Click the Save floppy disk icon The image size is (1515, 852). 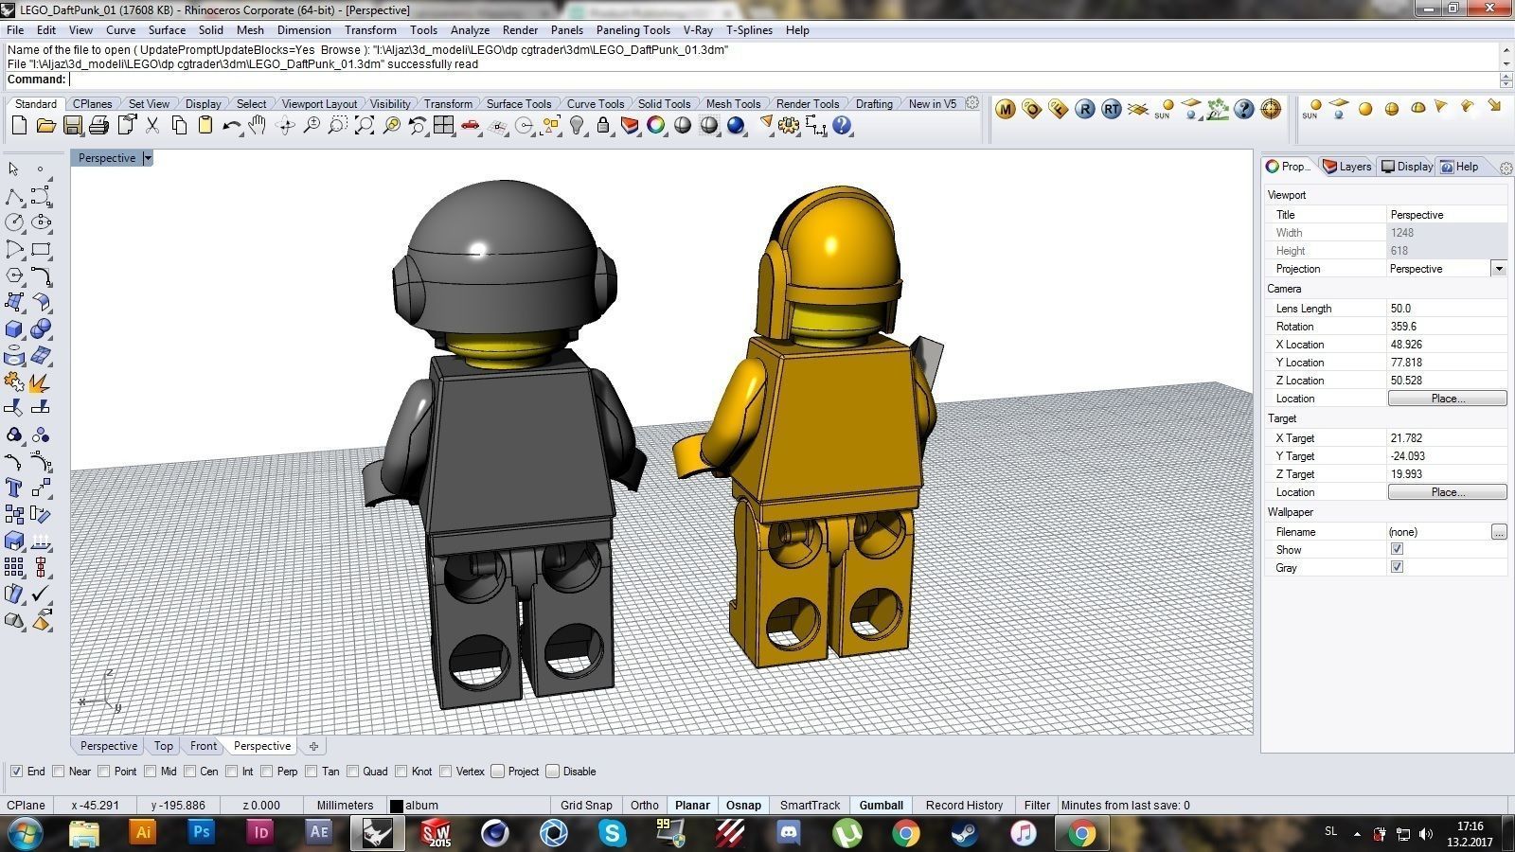tap(72, 125)
